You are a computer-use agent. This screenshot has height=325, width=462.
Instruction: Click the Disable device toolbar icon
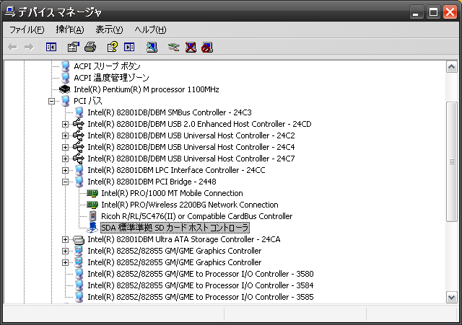[207, 48]
